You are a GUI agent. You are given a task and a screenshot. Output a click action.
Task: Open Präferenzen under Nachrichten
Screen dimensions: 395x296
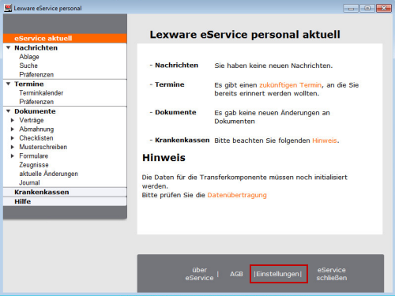click(x=36, y=74)
